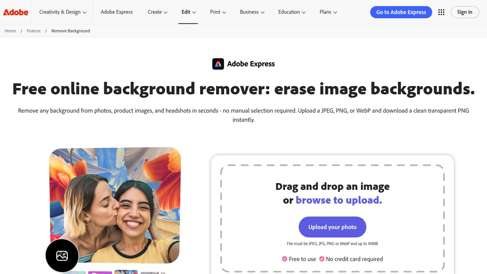Expand the Plans menu
The width and height of the screenshot is (487, 274).
pos(328,12)
